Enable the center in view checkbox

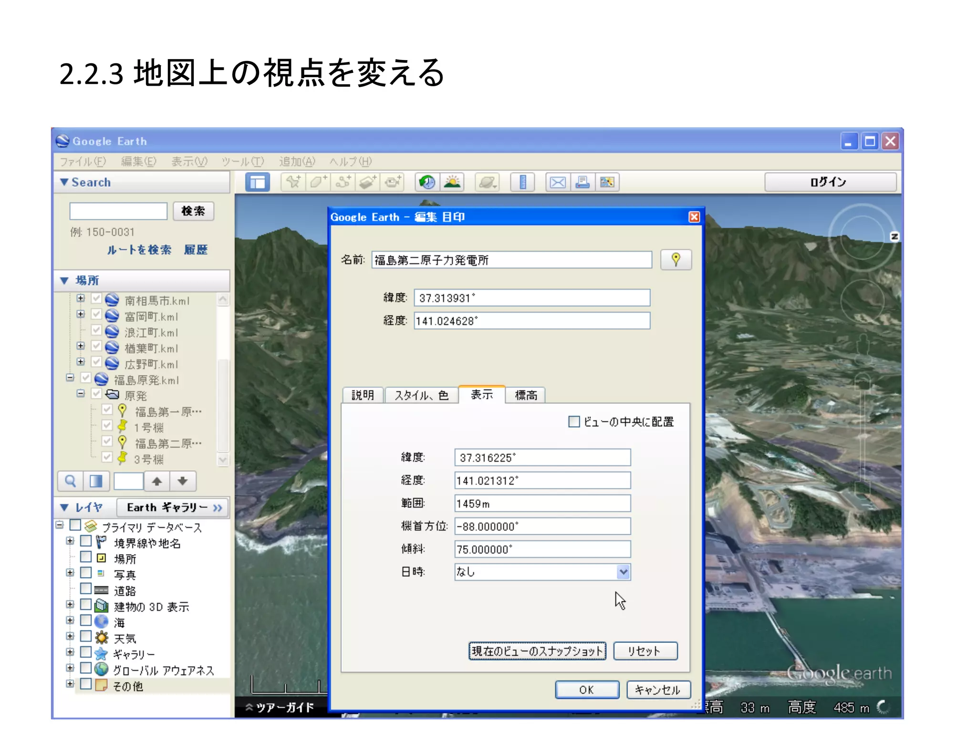coord(574,422)
